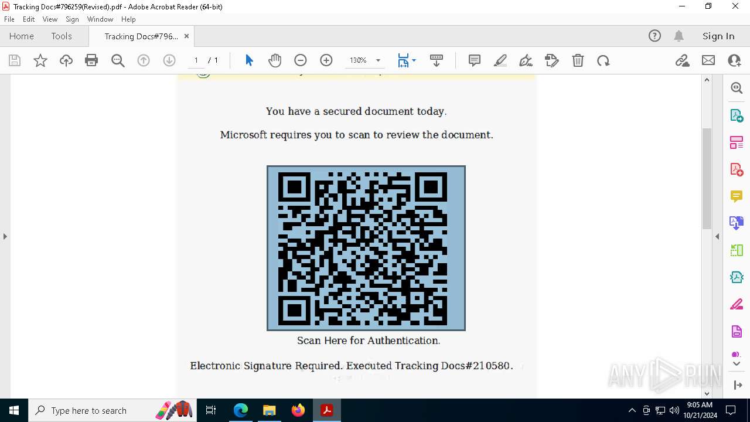Click the Share with others person icon
Screen dimensions: 750x422
(734, 60)
